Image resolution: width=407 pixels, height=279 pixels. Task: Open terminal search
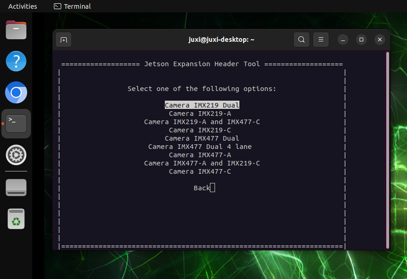(302, 40)
